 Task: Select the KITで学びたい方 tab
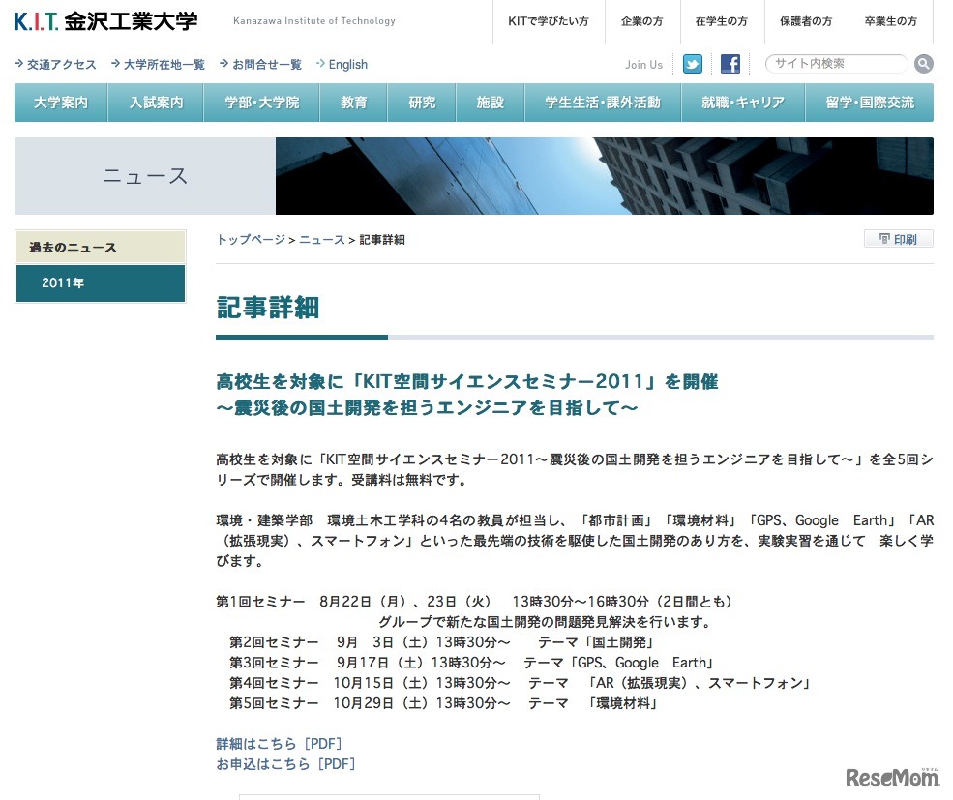(x=549, y=21)
